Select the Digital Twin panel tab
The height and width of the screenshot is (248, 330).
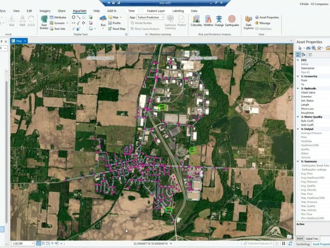[312, 238]
